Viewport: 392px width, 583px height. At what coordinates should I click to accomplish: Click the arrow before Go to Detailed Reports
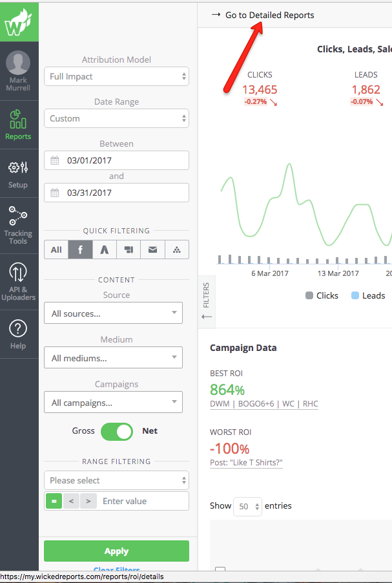click(216, 15)
